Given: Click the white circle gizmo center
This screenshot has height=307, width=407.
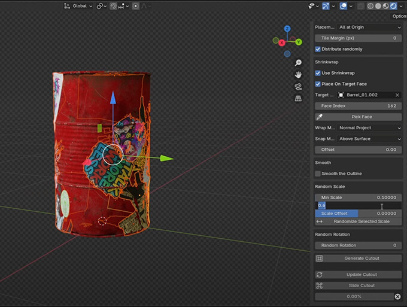Looking at the screenshot, I should (x=113, y=155).
